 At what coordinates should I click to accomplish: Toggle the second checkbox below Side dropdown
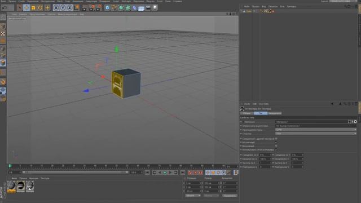point(276,143)
